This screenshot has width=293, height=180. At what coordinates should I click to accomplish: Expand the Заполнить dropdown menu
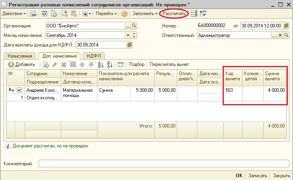coord(145,14)
